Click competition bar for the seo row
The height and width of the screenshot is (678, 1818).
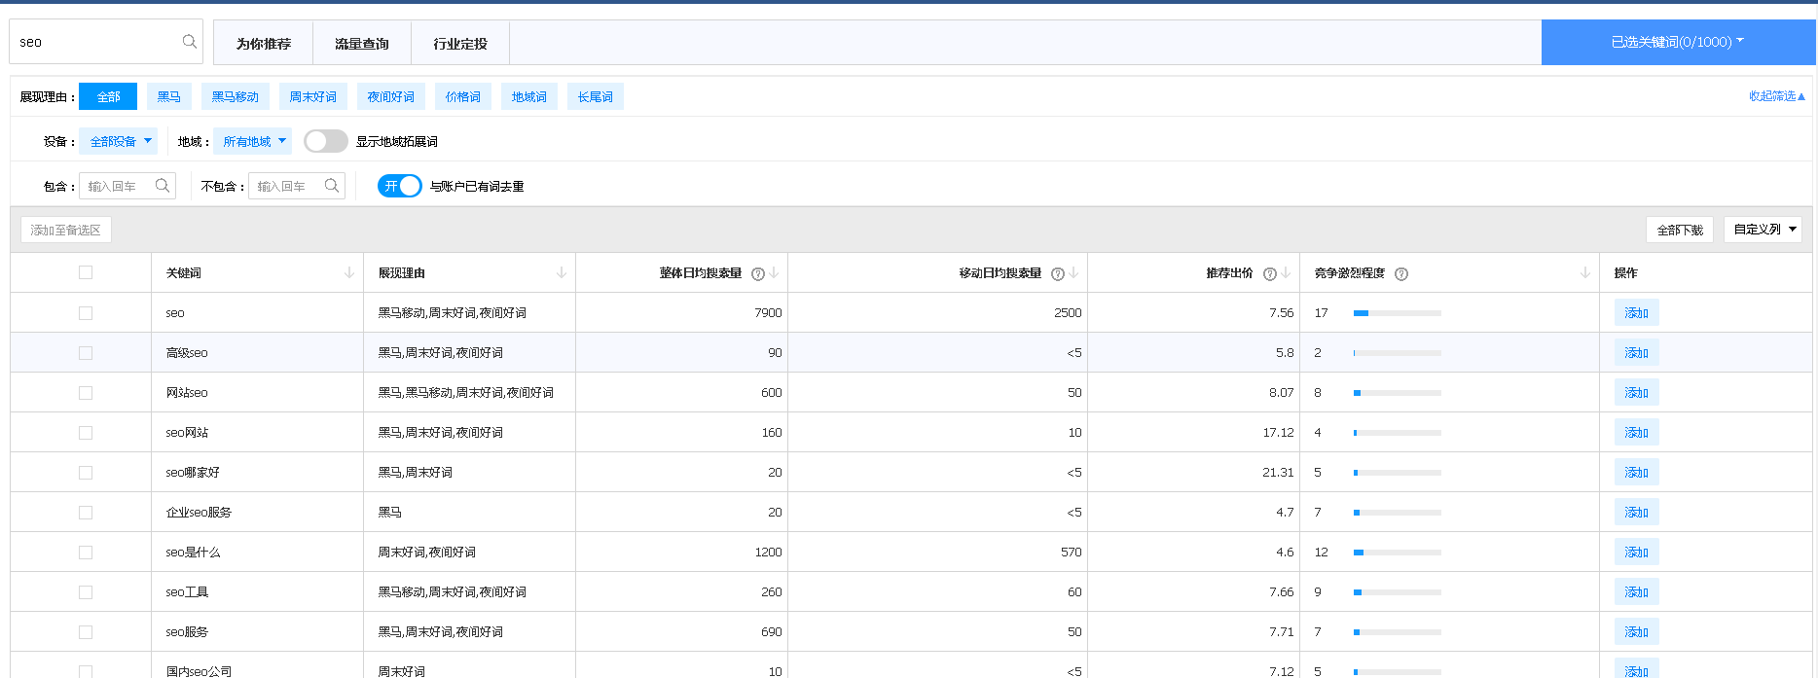(1397, 313)
